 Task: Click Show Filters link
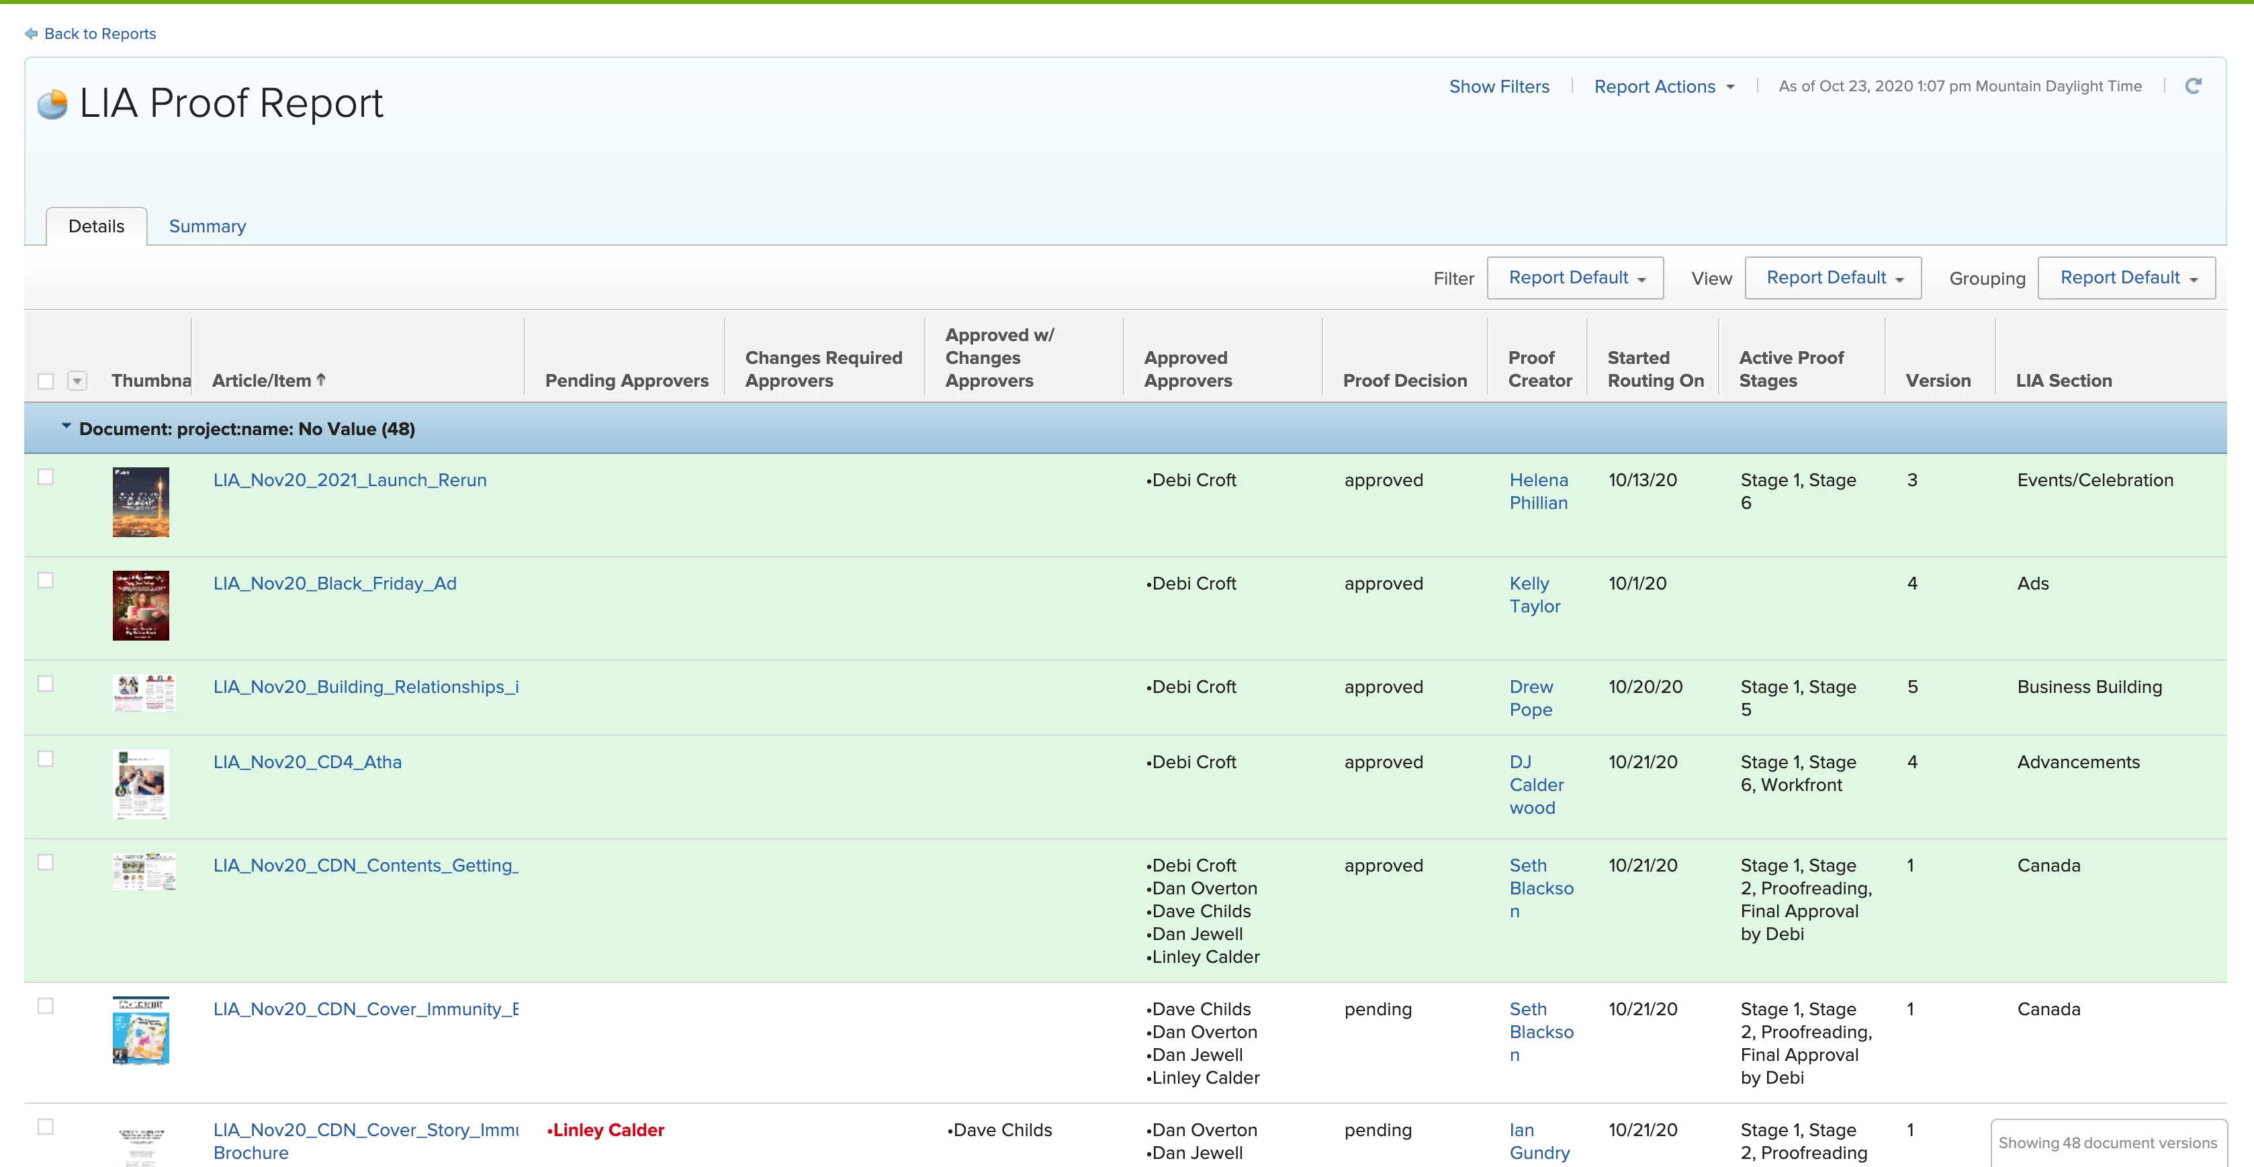(1499, 87)
